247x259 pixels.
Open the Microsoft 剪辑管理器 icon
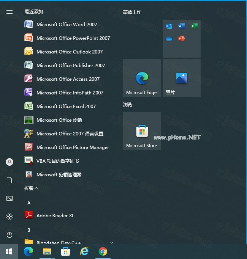coord(28,174)
